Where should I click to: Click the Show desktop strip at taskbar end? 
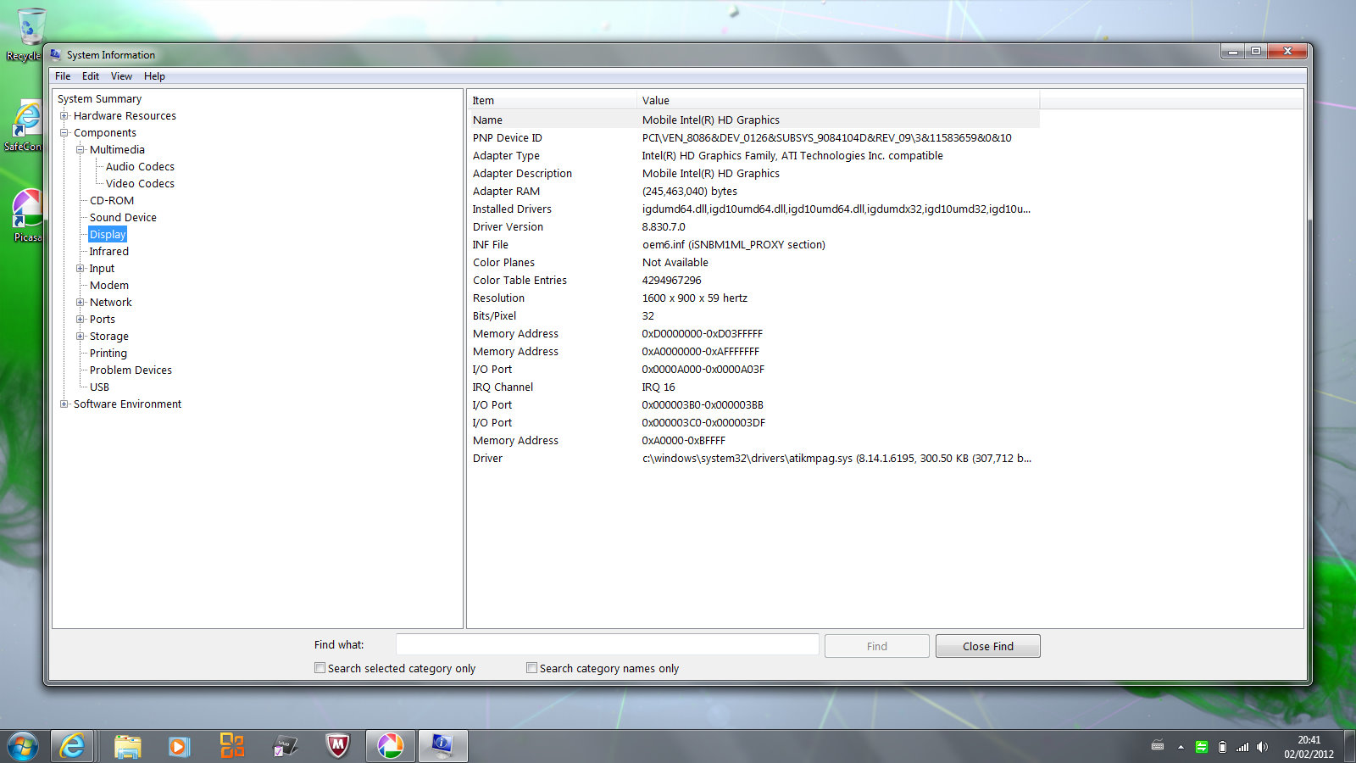1349,747
